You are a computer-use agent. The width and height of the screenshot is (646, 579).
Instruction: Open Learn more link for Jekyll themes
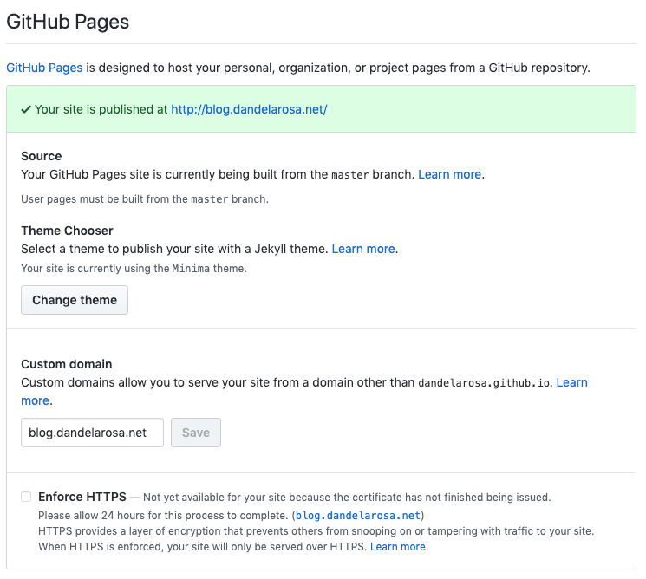363,249
